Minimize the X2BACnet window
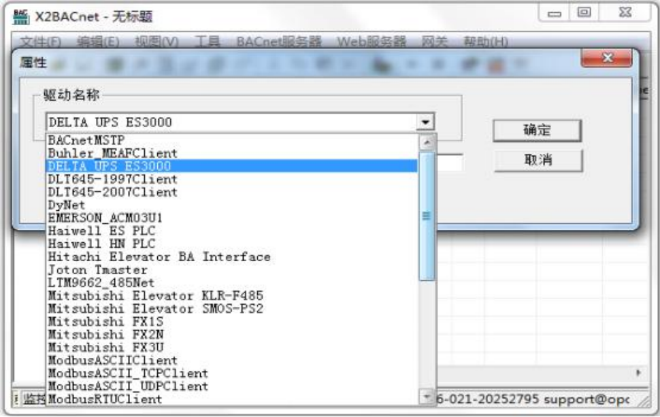The height and width of the screenshot is (417, 660). 554,13
